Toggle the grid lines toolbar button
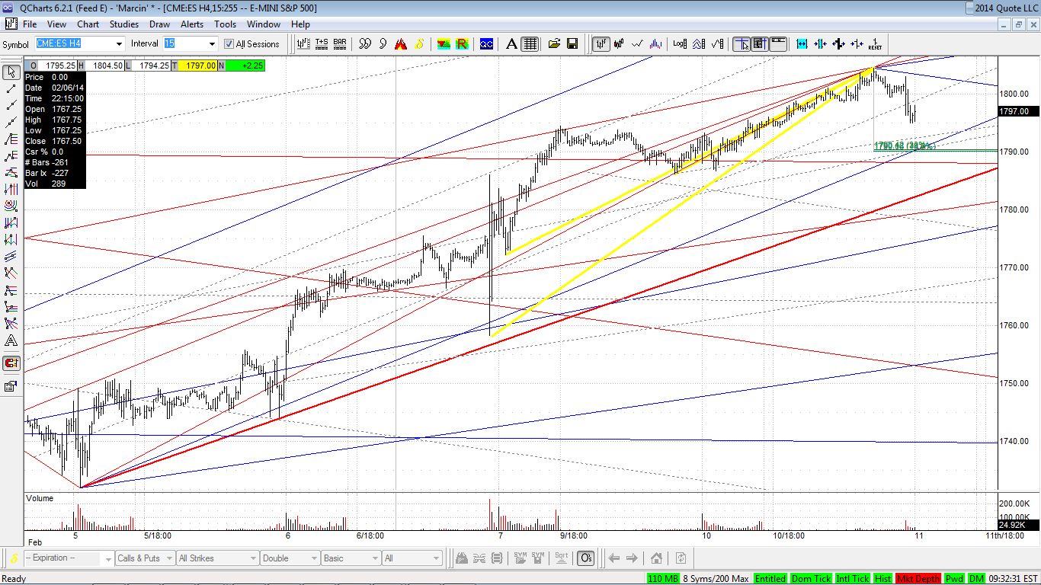The height and width of the screenshot is (585, 1041). [530, 44]
